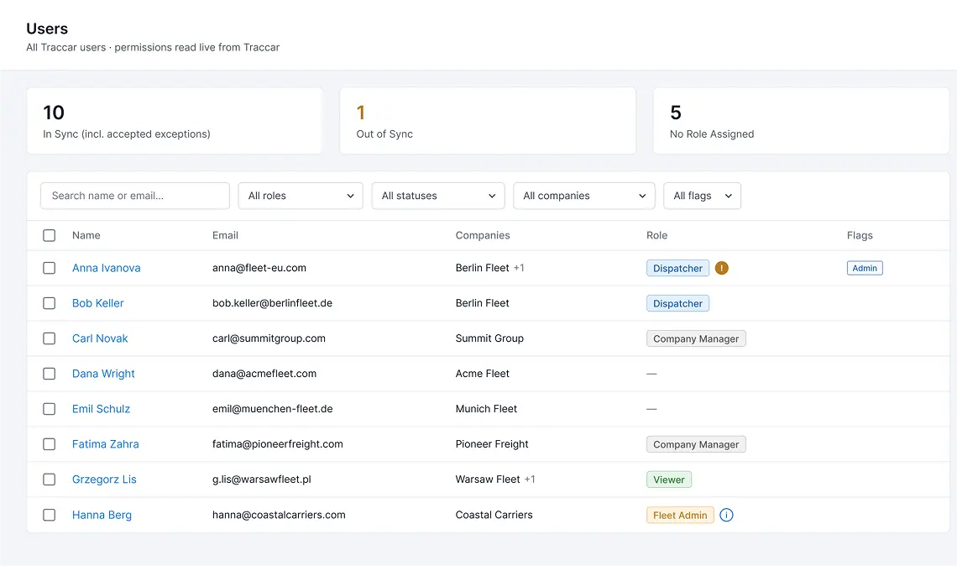Click the Carl Novak name link

tap(100, 338)
